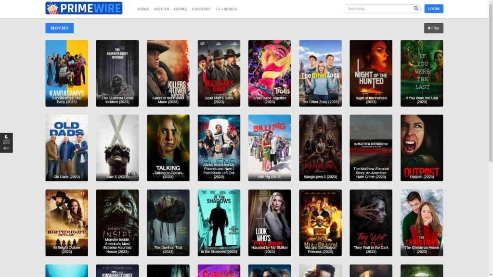Select the Billi Pig movie thumbnail
Viewport: 493px width, 277px height.
[269, 147]
